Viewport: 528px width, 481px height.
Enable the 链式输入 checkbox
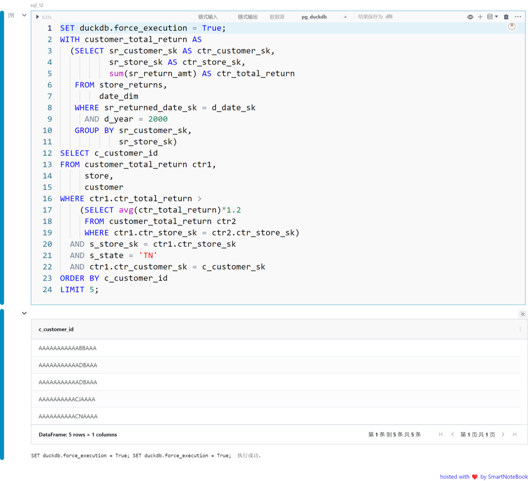coord(191,16)
